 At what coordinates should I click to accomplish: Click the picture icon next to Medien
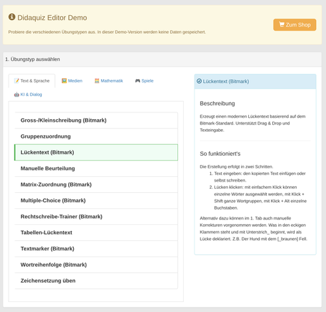click(x=64, y=80)
